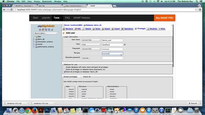Enable the ALTER privilege checkbox
This screenshot has height=115, width=205.
pos(80,92)
